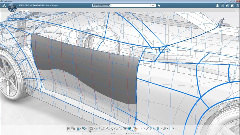Click the tag icon beside search bar
Image resolution: width=240 pixels, height=135 pixels.
(x=159, y=5)
